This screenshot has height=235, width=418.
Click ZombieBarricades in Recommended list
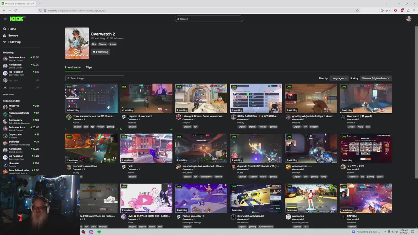[x=21, y=172]
